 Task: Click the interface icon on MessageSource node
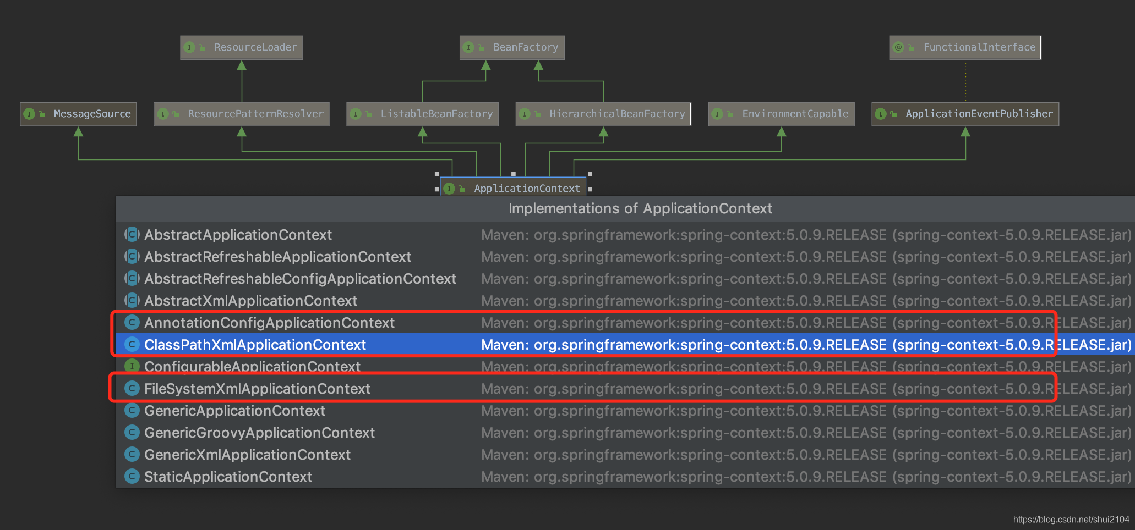[x=29, y=114]
